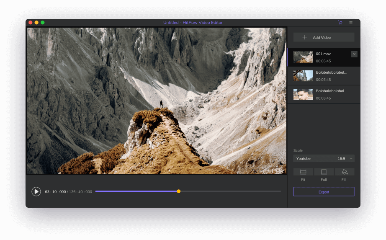Choose the Full scale mode icon
The width and height of the screenshot is (386, 240).
coord(324,172)
